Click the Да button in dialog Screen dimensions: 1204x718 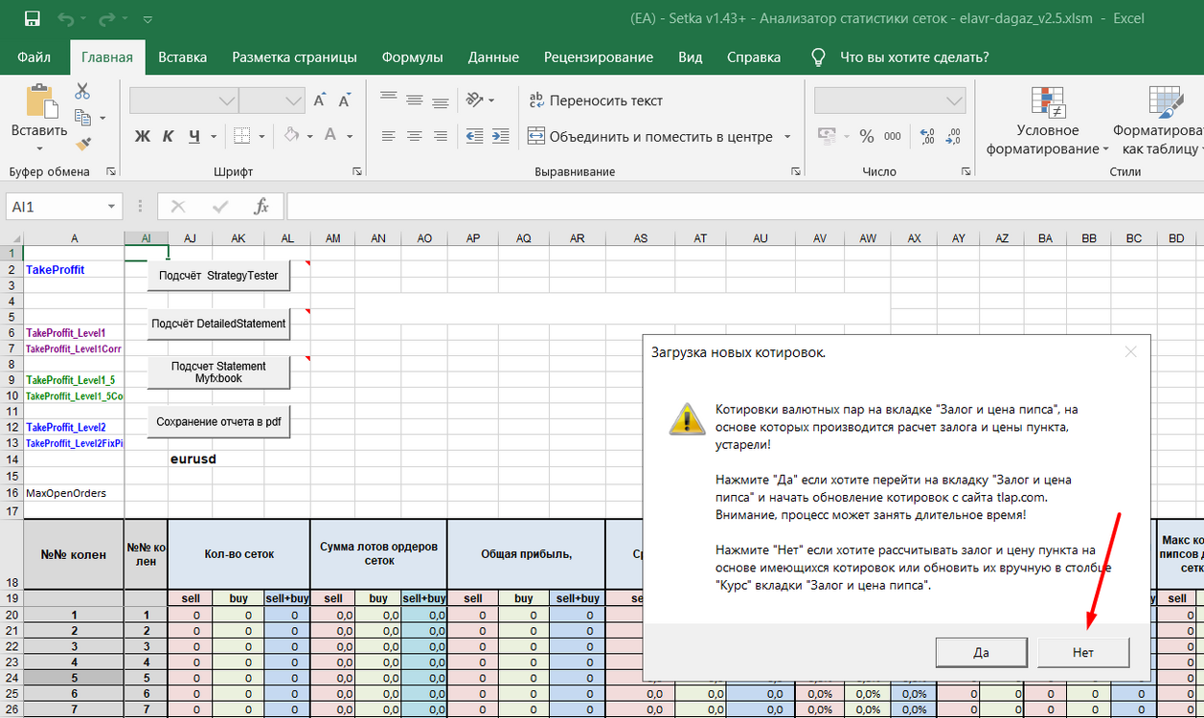pos(981,652)
